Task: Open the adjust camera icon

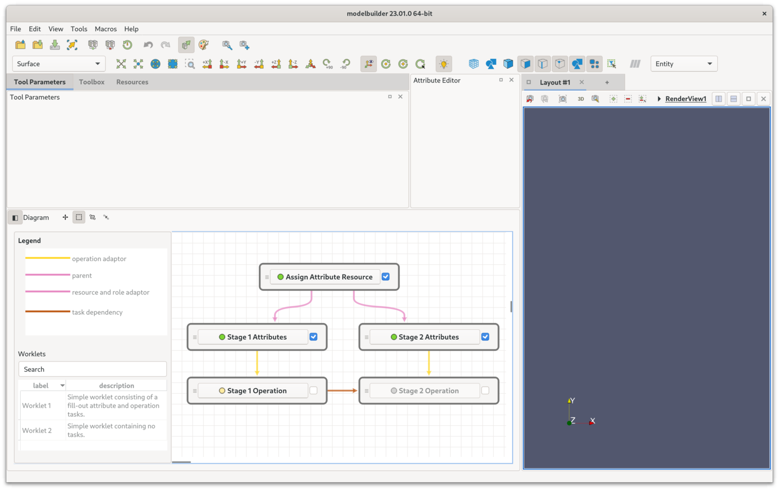Action: coord(595,98)
